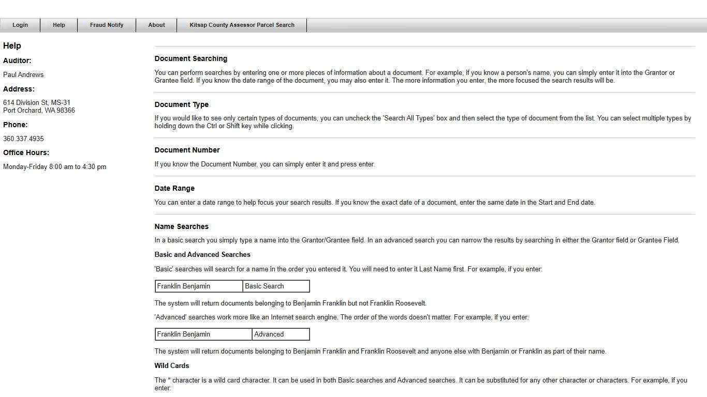Select the Document Type section heading

click(181, 104)
